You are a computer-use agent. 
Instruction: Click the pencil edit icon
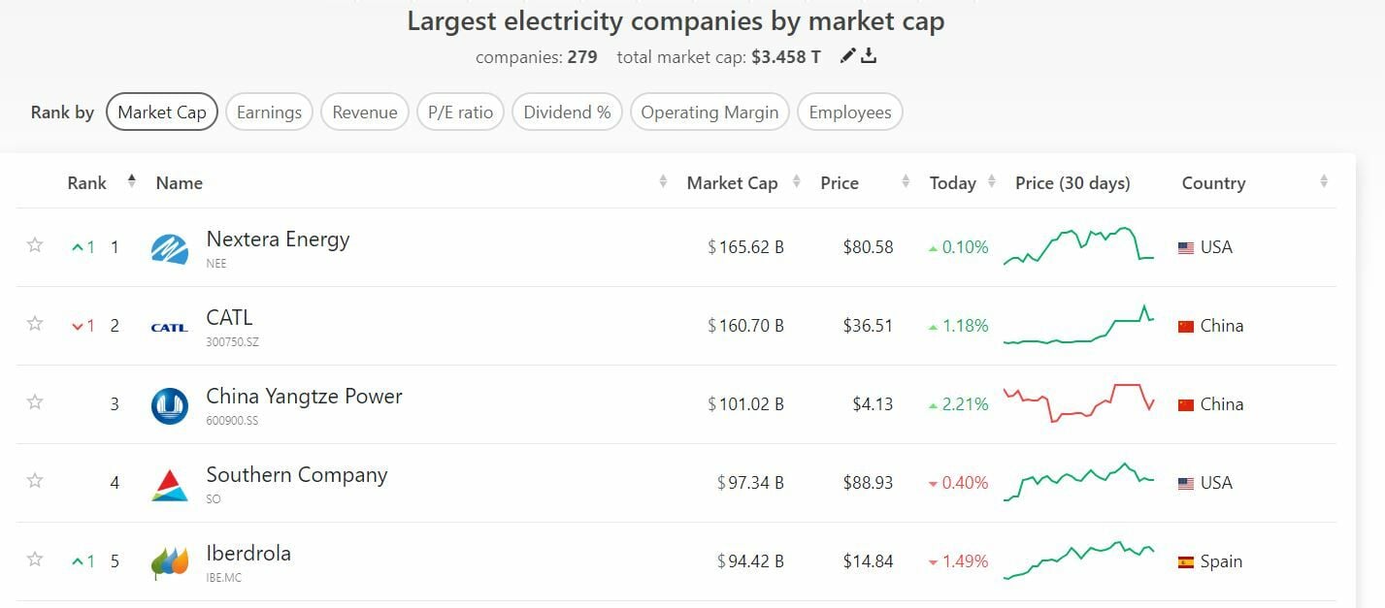(848, 56)
